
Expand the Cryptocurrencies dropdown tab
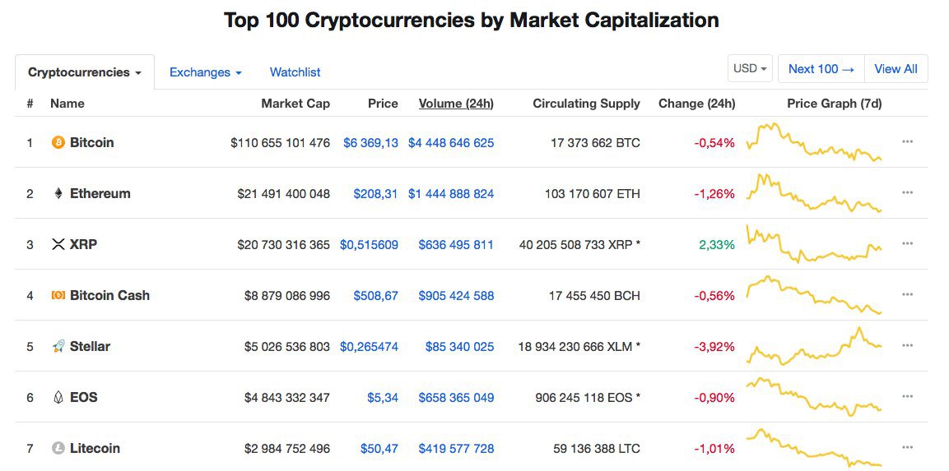[85, 72]
